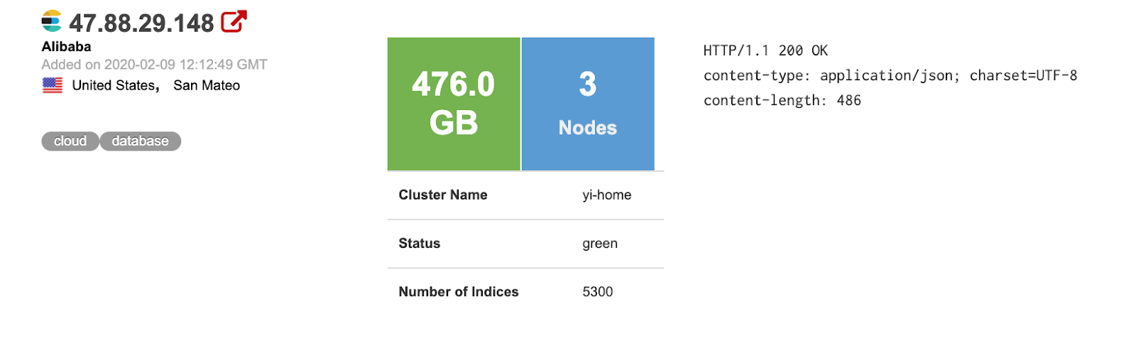Click the green status value
1136x338 pixels.
point(599,243)
